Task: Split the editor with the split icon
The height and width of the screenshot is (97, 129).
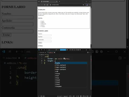Action: point(88,53)
